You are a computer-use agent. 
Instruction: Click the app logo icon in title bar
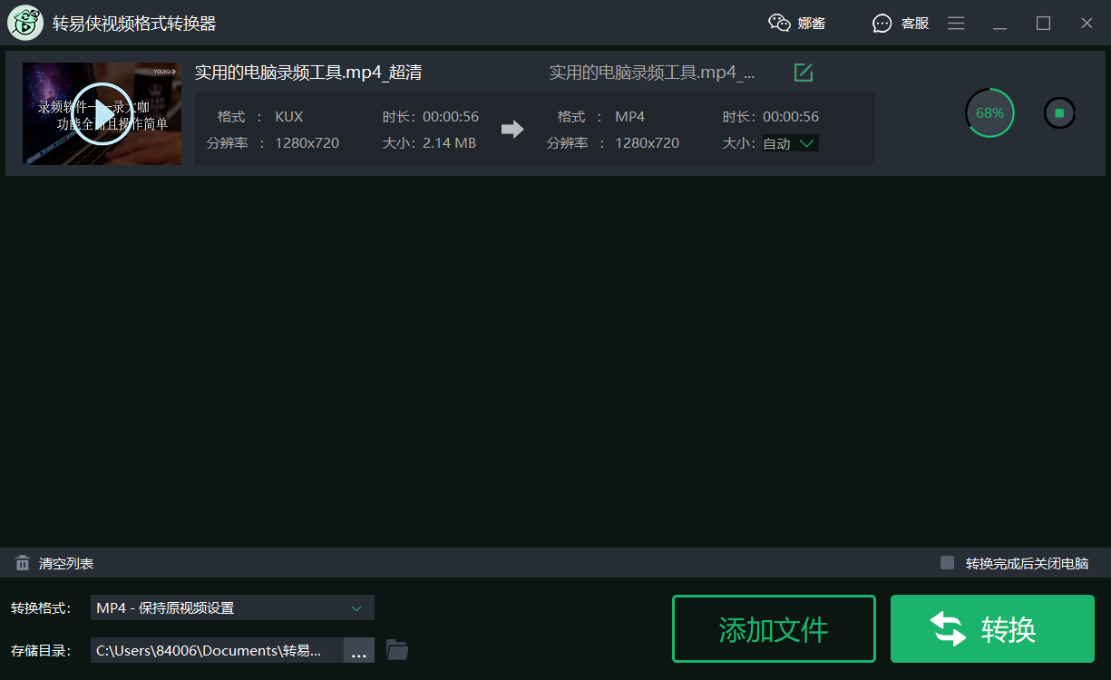[x=24, y=23]
